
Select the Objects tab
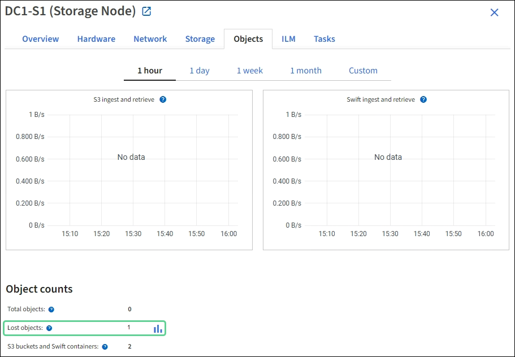[x=248, y=39]
